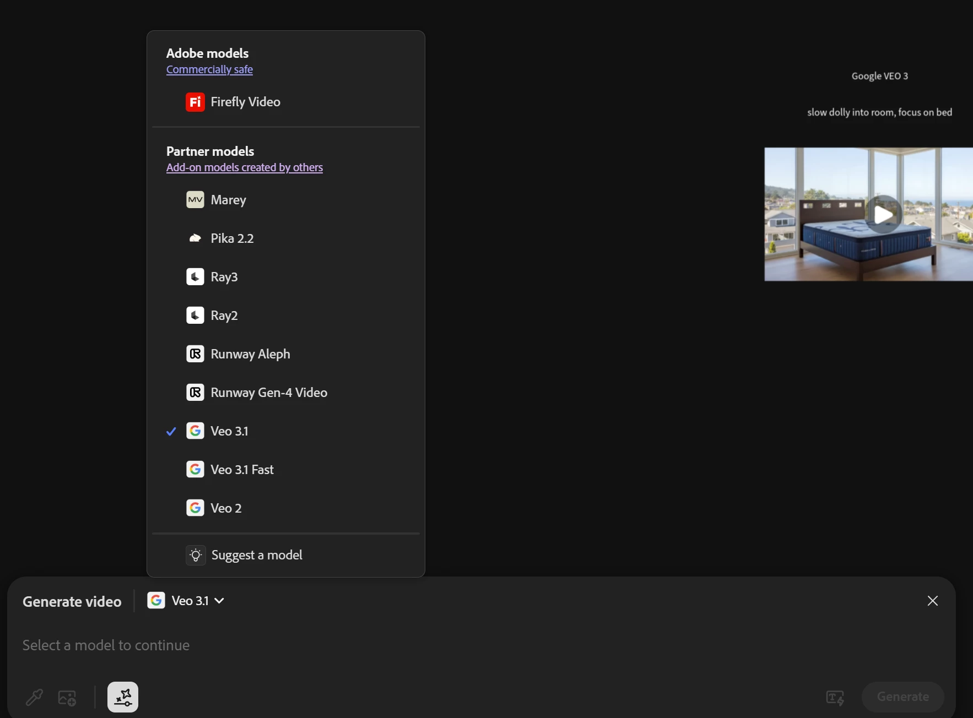This screenshot has width=973, height=718.
Task: Pick the Ray3 model
Action: [285, 277]
